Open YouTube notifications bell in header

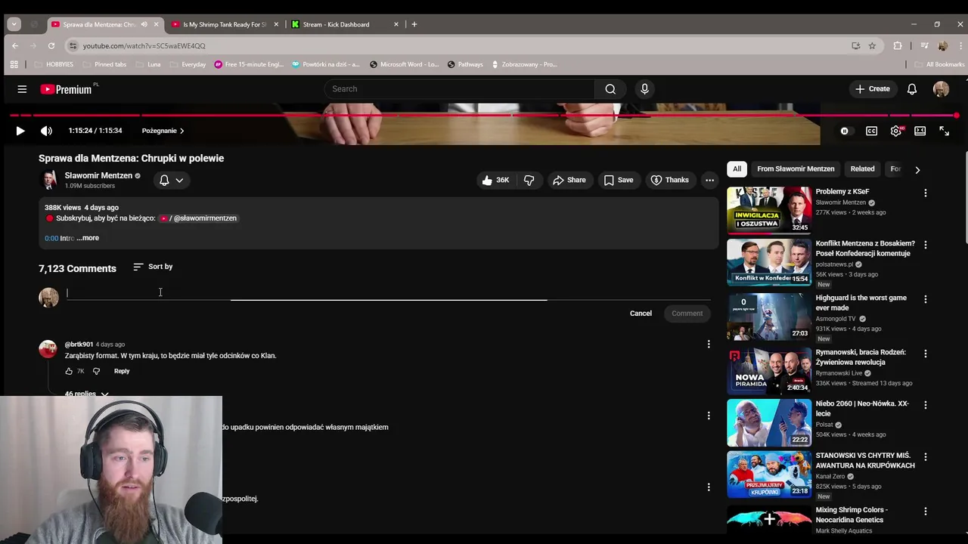point(912,89)
